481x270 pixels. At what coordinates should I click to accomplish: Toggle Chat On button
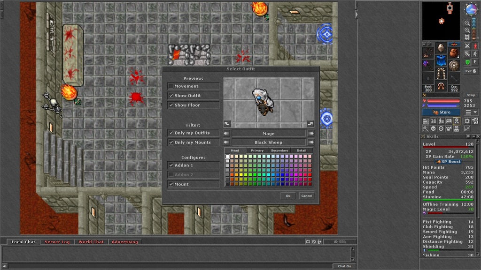pos(344,266)
